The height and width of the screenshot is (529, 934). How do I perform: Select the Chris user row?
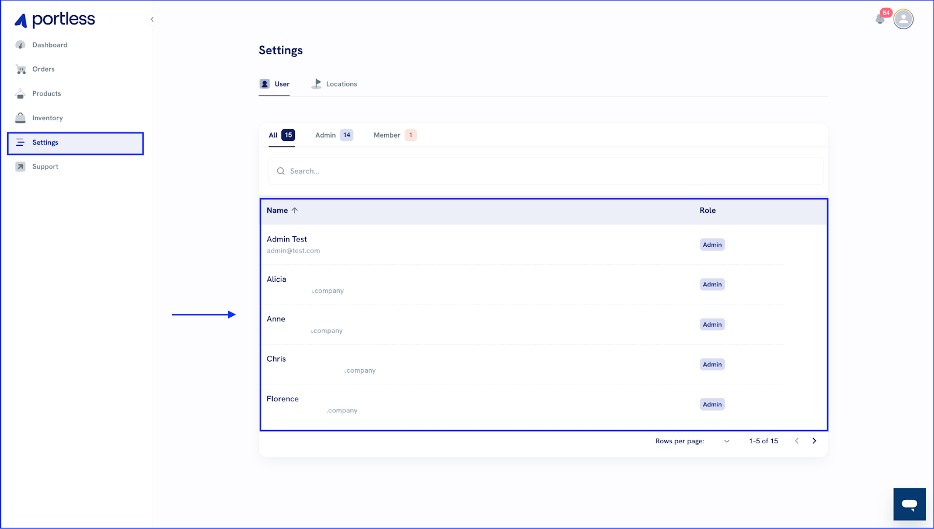pyautogui.click(x=522, y=365)
